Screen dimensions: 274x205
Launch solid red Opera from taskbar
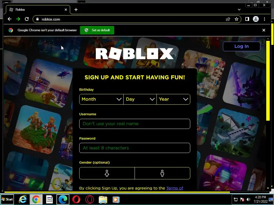coord(76,199)
